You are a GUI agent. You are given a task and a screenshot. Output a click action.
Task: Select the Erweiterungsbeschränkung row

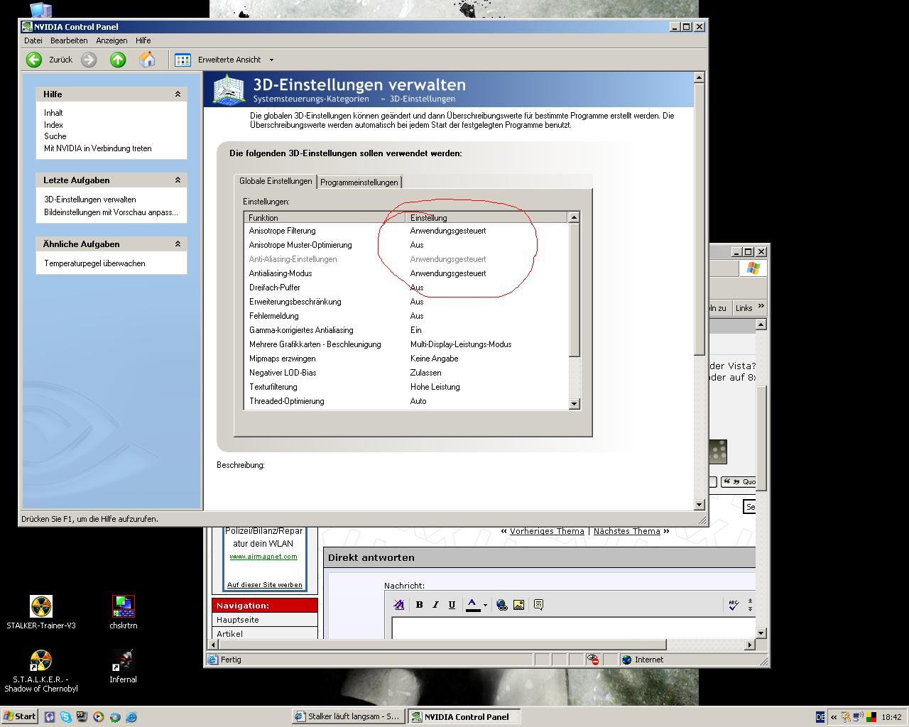click(406, 302)
